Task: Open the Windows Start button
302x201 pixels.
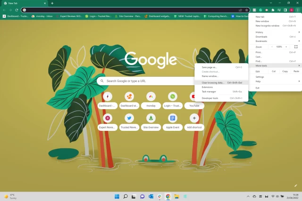Action: [117, 196]
